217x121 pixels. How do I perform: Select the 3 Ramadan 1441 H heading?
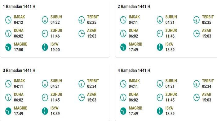(x=19, y=71)
